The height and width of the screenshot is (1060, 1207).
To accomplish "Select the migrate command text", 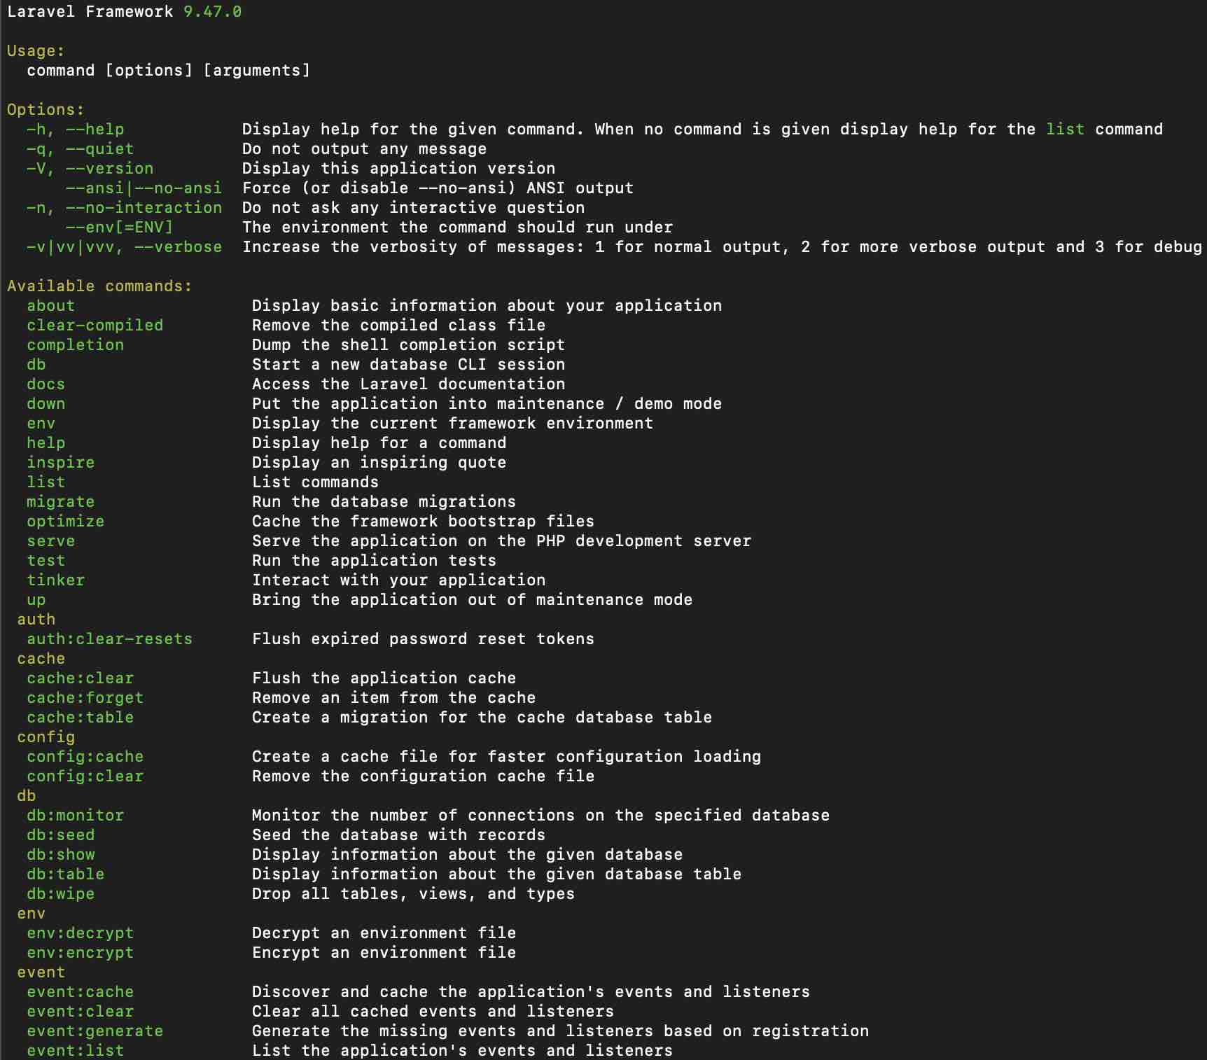I will point(60,501).
